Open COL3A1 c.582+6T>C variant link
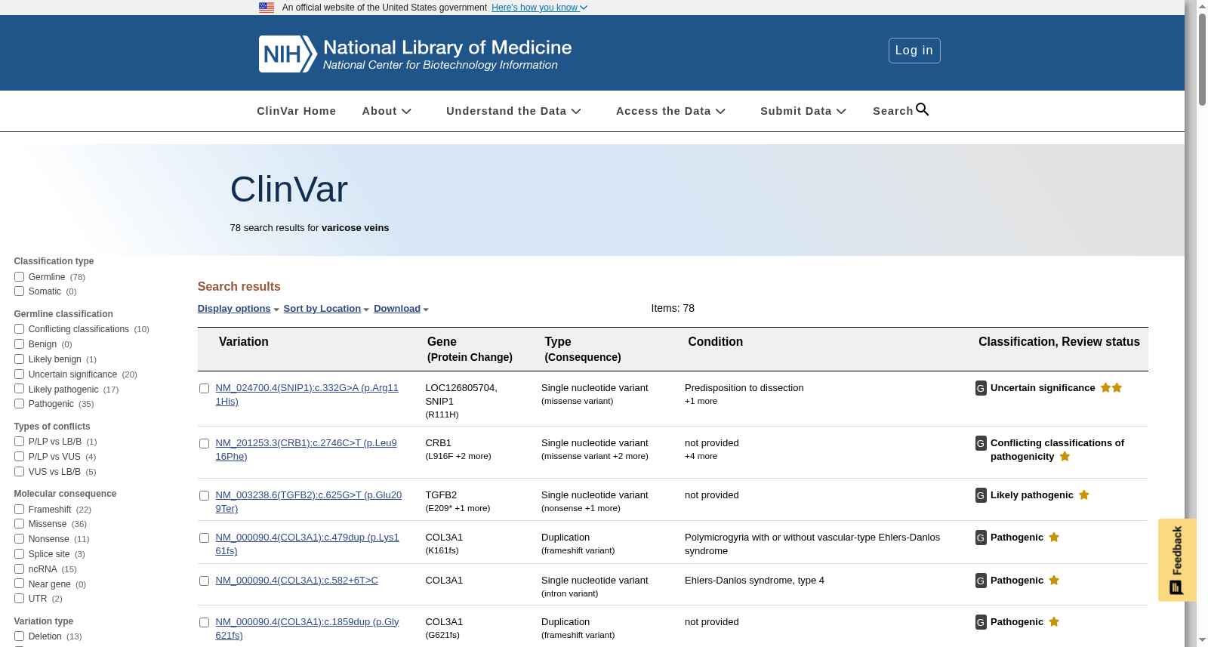The image size is (1208, 647). click(297, 581)
